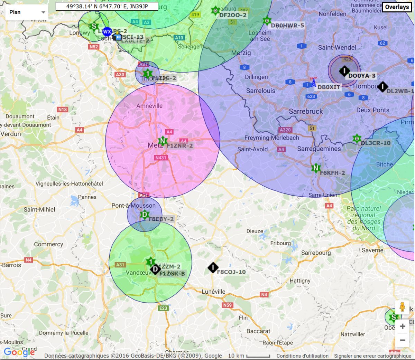415x360 pixels.
Task: Click the F8EBY-2 callsign label
Action: point(161,219)
